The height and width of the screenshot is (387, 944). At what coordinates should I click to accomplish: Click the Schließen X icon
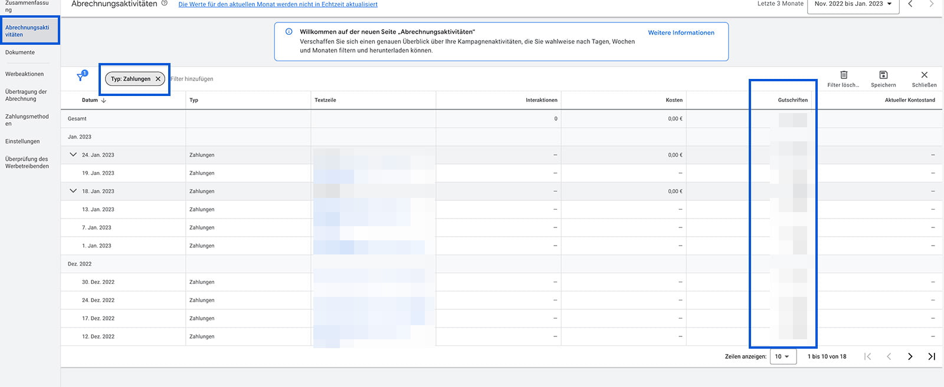pyautogui.click(x=924, y=75)
